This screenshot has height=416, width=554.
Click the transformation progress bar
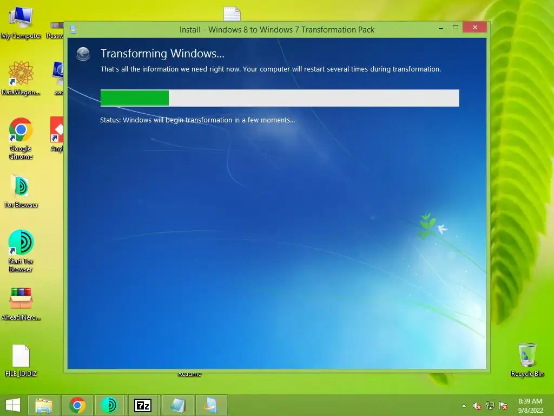click(280, 98)
